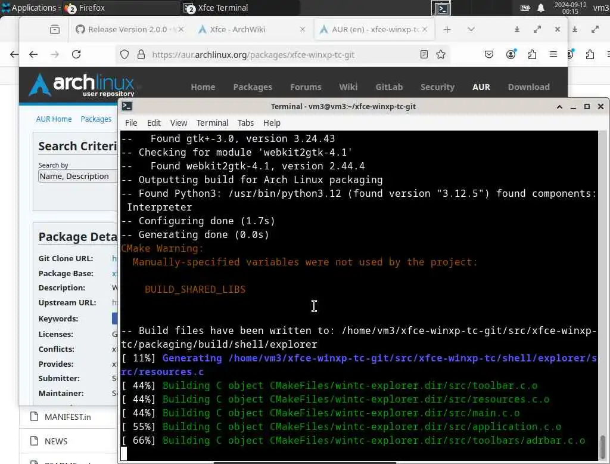Switch to Xfce Terminal in the taskbar
Image resolution: width=610 pixels, height=464 pixels.
[x=241, y=8]
